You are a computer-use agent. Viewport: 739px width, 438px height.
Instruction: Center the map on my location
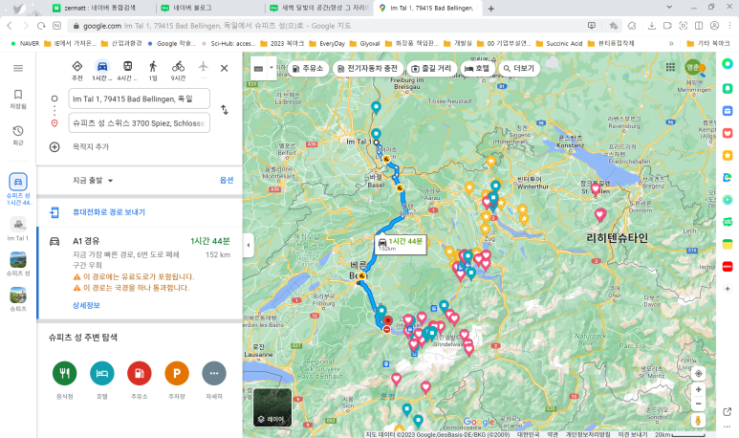click(699, 373)
